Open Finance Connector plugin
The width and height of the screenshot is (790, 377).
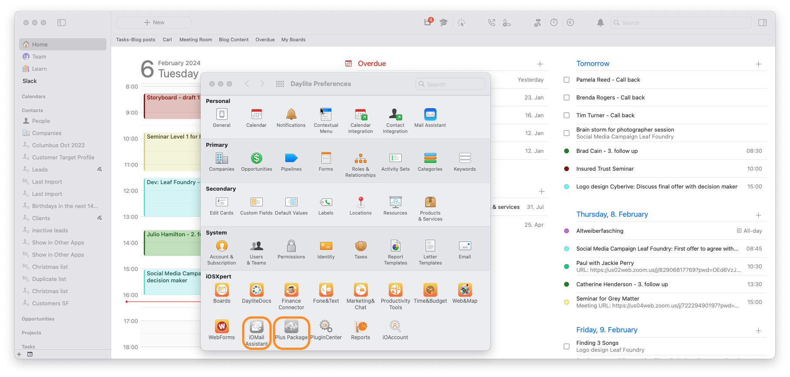pyautogui.click(x=291, y=290)
